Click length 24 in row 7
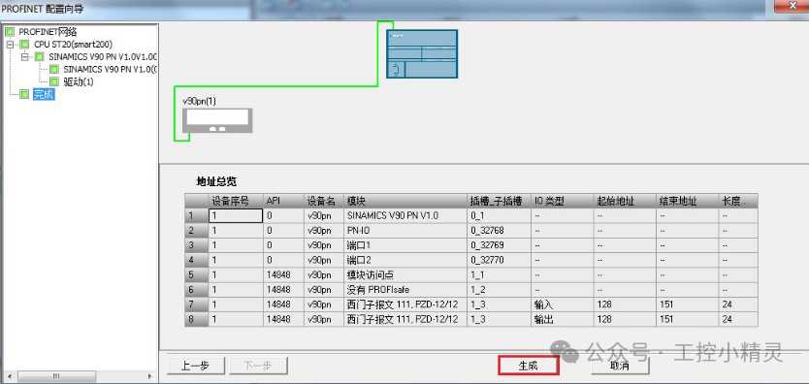Image resolution: width=809 pixels, height=384 pixels. tap(738, 304)
